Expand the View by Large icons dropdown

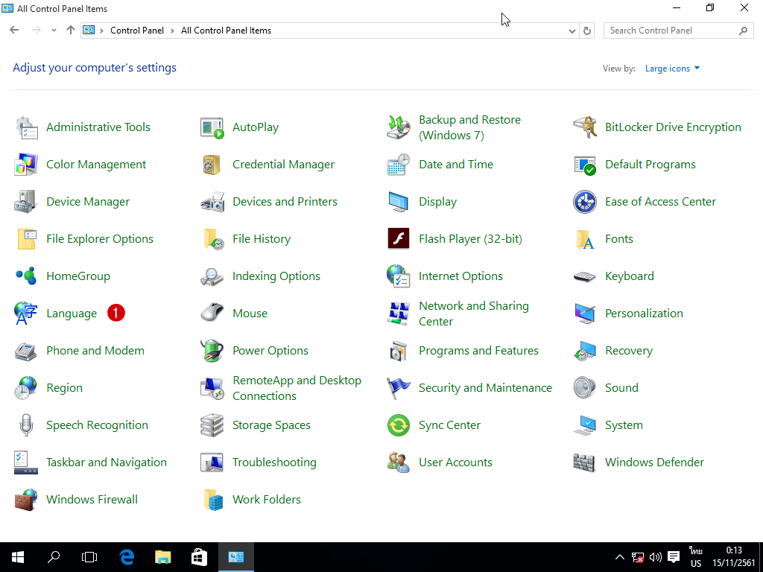click(672, 69)
